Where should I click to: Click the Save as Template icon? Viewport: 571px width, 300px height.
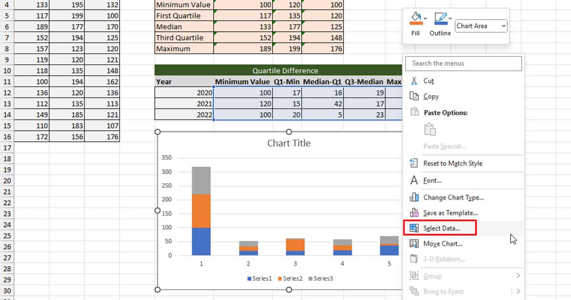pos(414,212)
